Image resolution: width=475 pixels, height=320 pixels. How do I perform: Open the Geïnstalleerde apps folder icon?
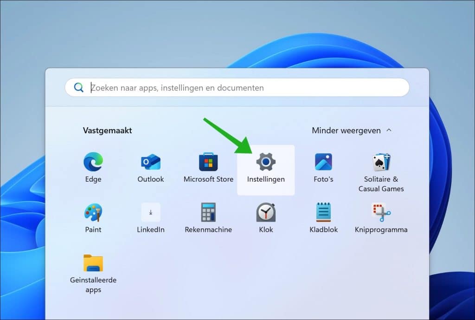tap(93, 263)
